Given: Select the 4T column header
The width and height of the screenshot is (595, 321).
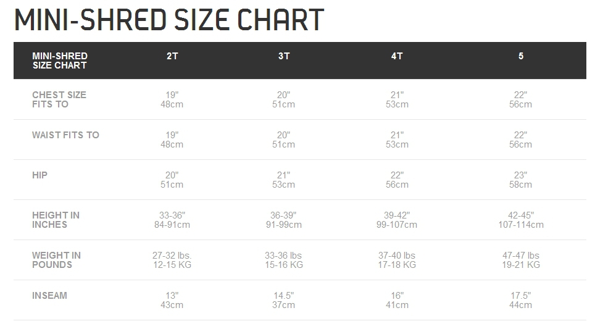Looking at the screenshot, I should click(397, 56).
